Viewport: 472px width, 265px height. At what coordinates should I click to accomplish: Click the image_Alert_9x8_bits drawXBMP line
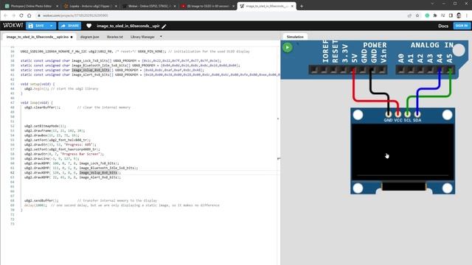point(72,177)
